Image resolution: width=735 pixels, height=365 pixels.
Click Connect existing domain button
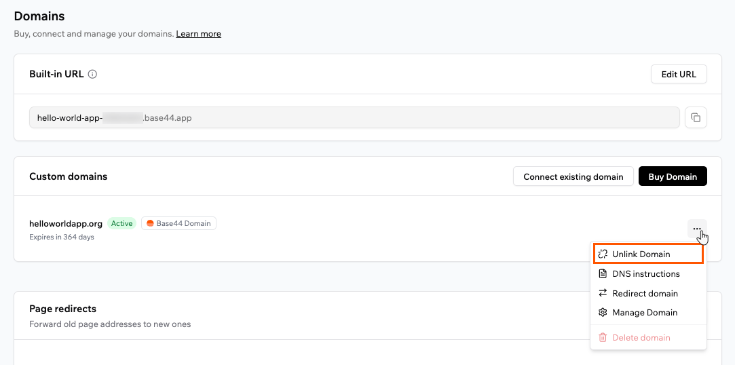(x=573, y=176)
